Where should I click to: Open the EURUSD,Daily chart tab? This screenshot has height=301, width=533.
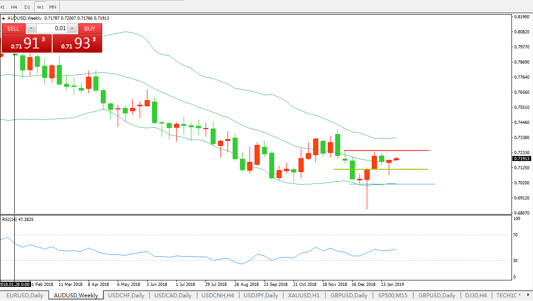pyautogui.click(x=25, y=296)
